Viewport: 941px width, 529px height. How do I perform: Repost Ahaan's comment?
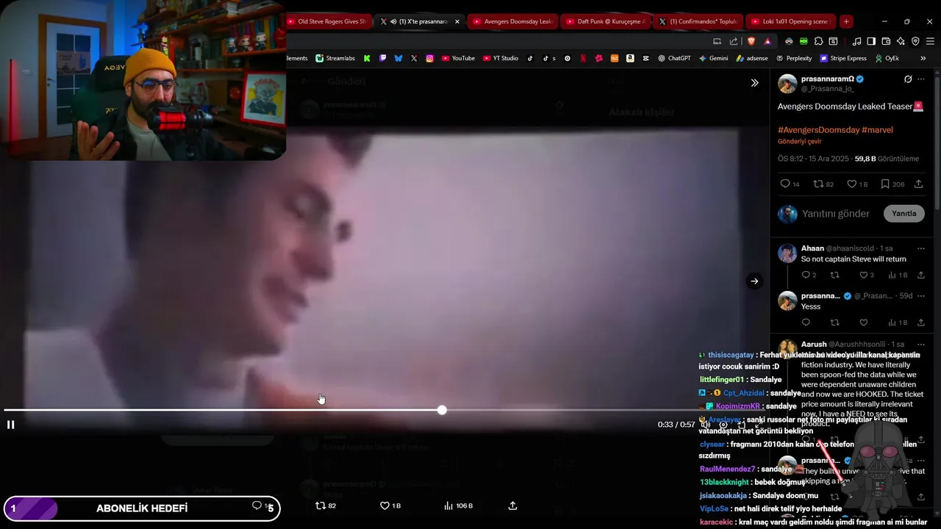(834, 275)
